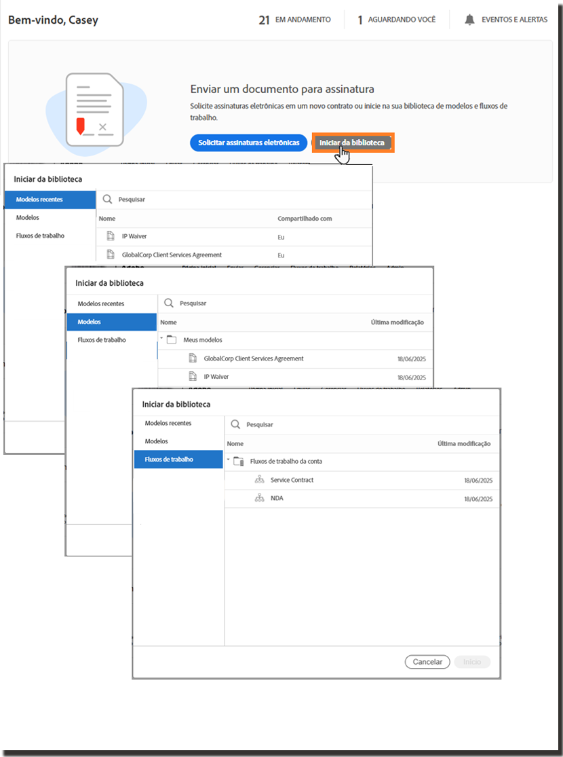Click the Service Contract workflow icon
This screenshot has width=563, height=757.
258,480
